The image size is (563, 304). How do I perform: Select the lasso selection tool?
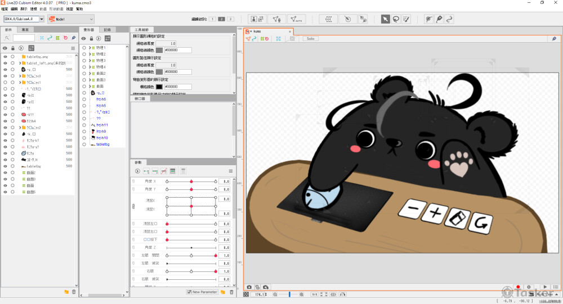click(396, 19)
